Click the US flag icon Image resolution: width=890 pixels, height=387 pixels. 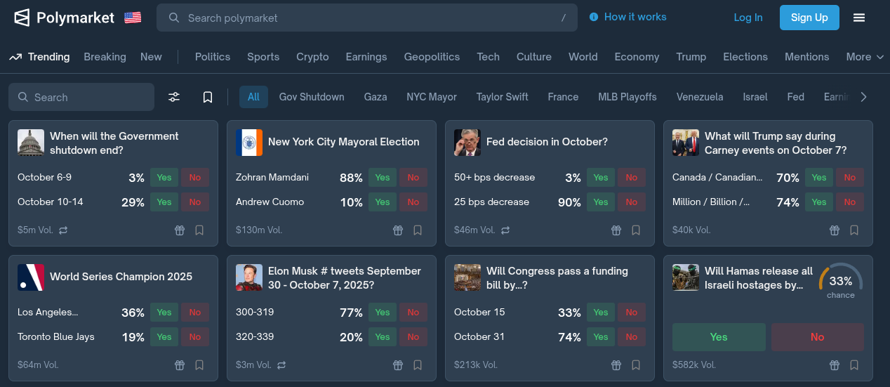(133, 18)
